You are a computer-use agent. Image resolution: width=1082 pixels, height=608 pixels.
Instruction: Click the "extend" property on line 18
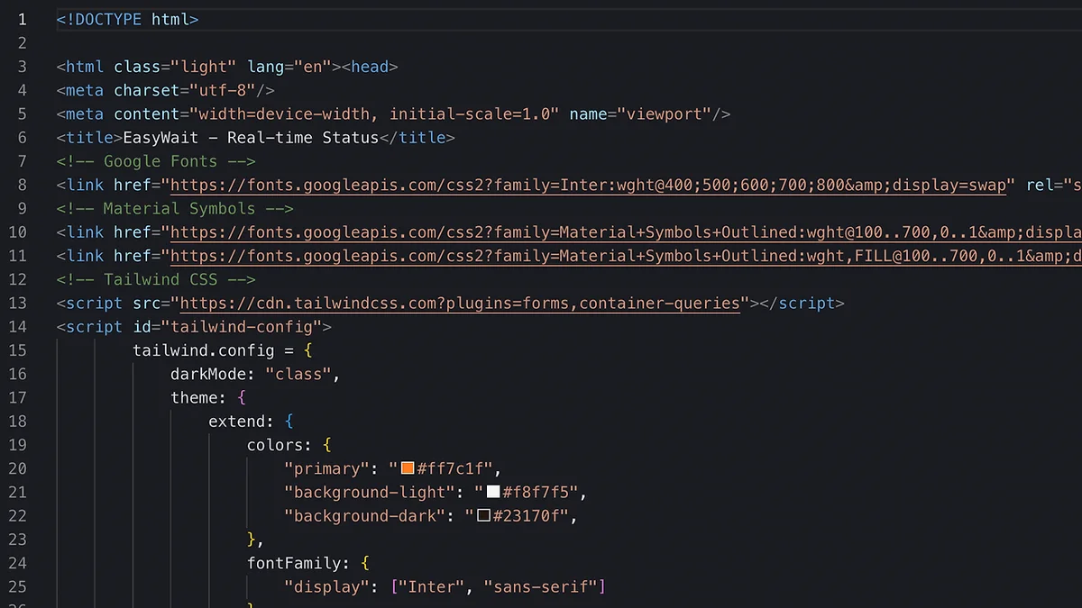pyautogui.click(x=236, y=421)
